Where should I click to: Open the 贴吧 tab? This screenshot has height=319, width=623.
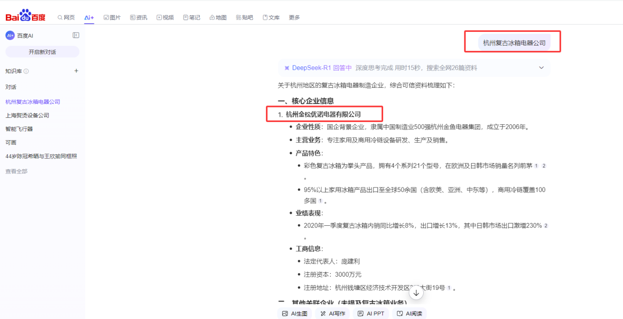pyautogui.click(x=244, y=17)
